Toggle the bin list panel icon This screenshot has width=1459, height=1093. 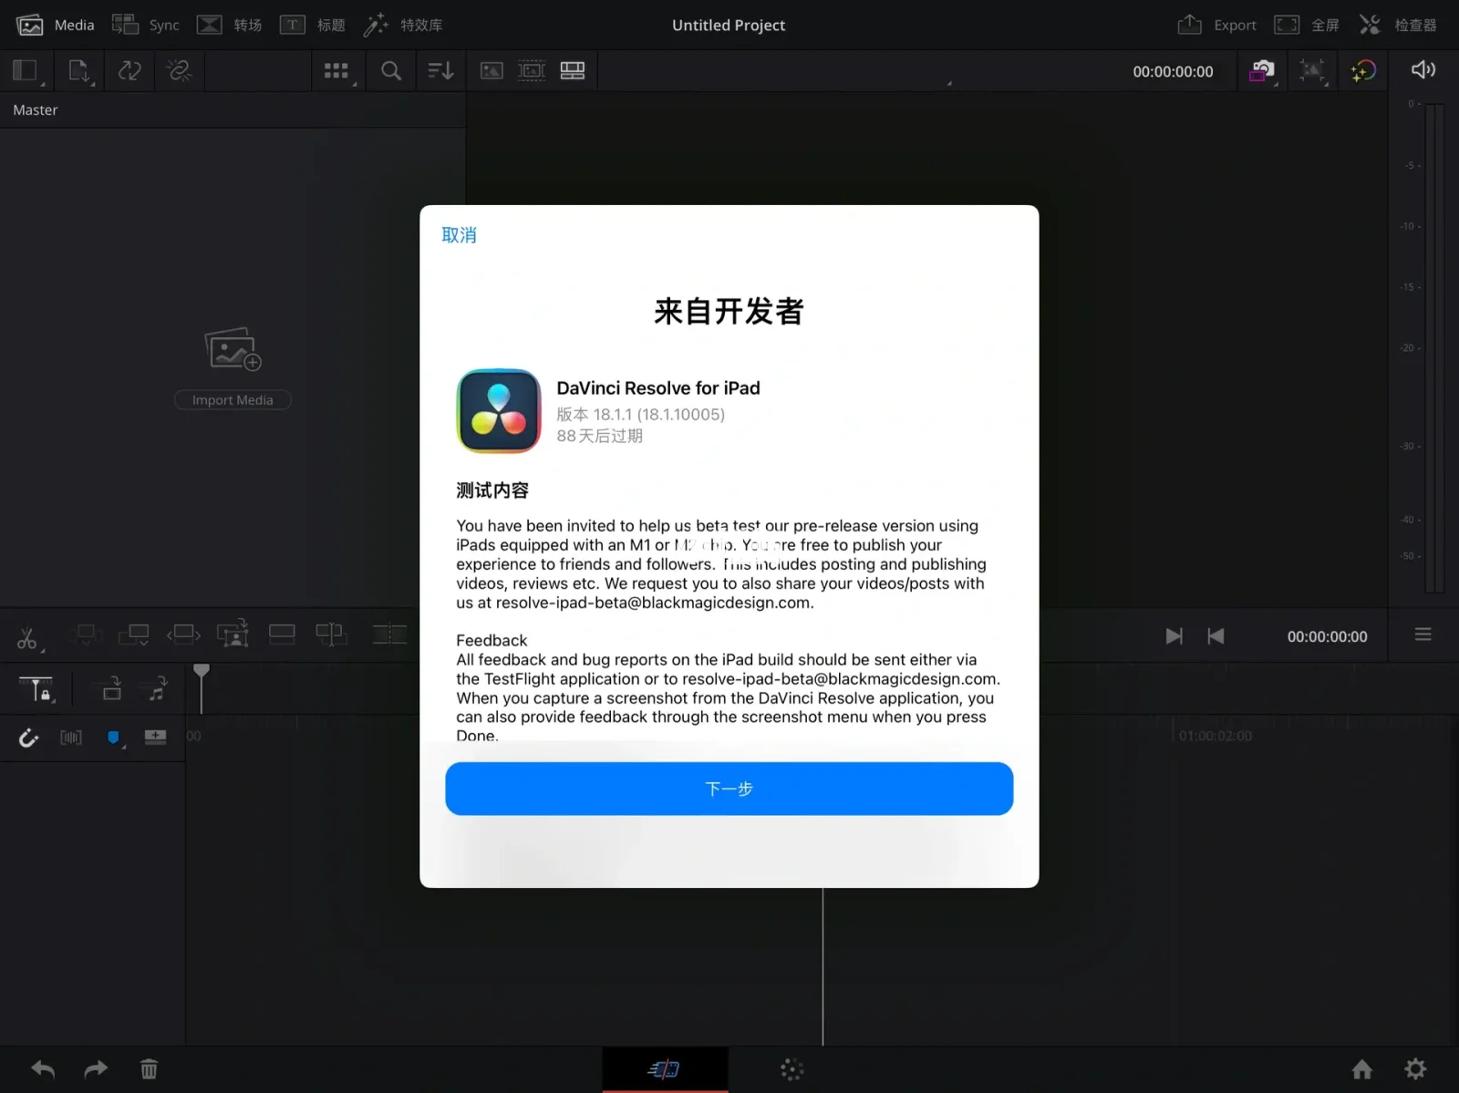point(26,70)
